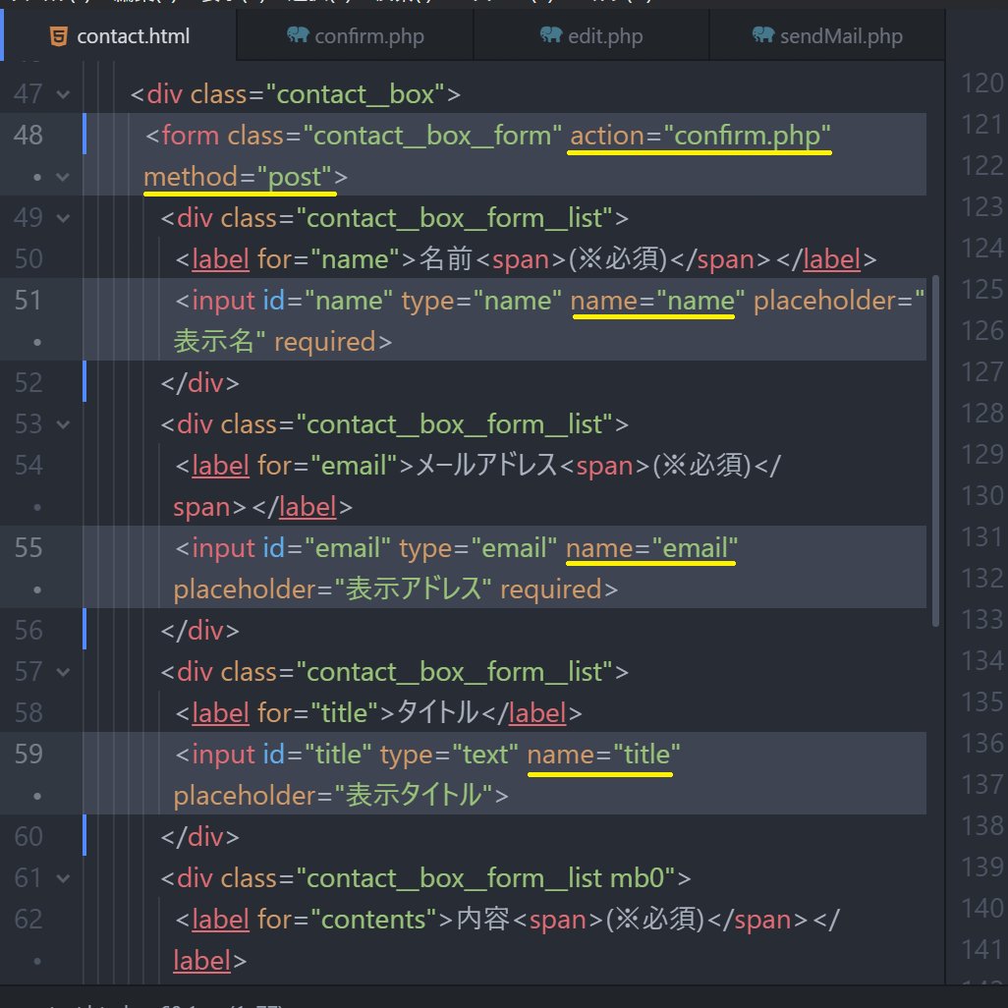Click the HTML5 icon on contact.html tab
Screen dimensions: 1008x1008
click(59, 36)
